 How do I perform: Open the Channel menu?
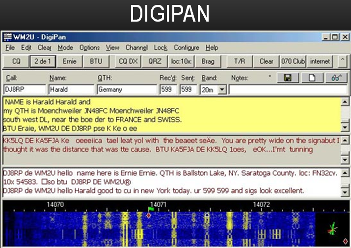(x=136, y=48)
